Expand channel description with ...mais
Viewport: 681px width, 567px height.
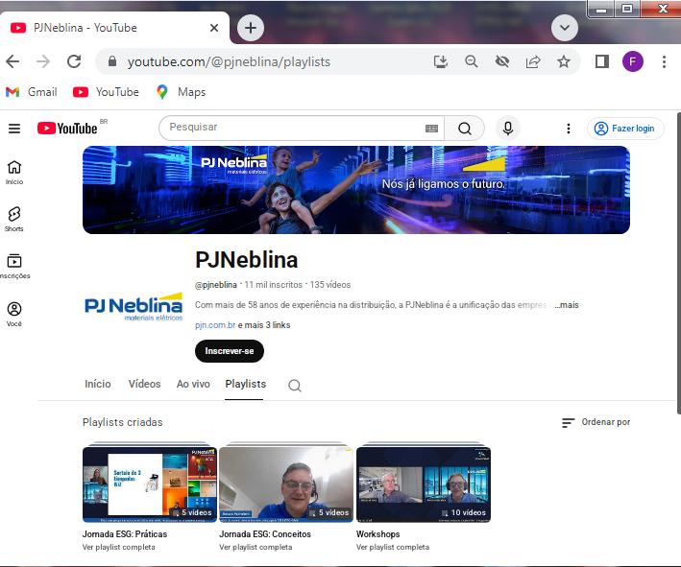click(x=567, y=305)
